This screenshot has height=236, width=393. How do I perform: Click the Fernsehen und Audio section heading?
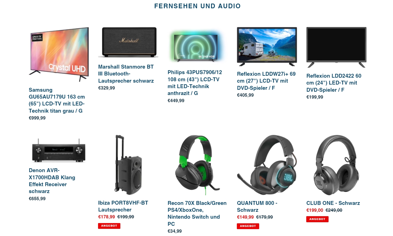(197, 6)
